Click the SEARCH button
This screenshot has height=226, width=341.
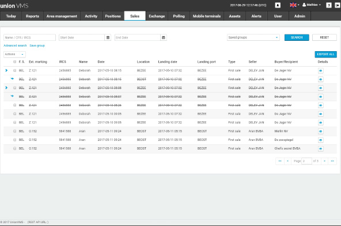coord(297,37)
